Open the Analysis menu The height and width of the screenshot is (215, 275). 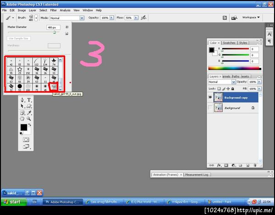65,11
